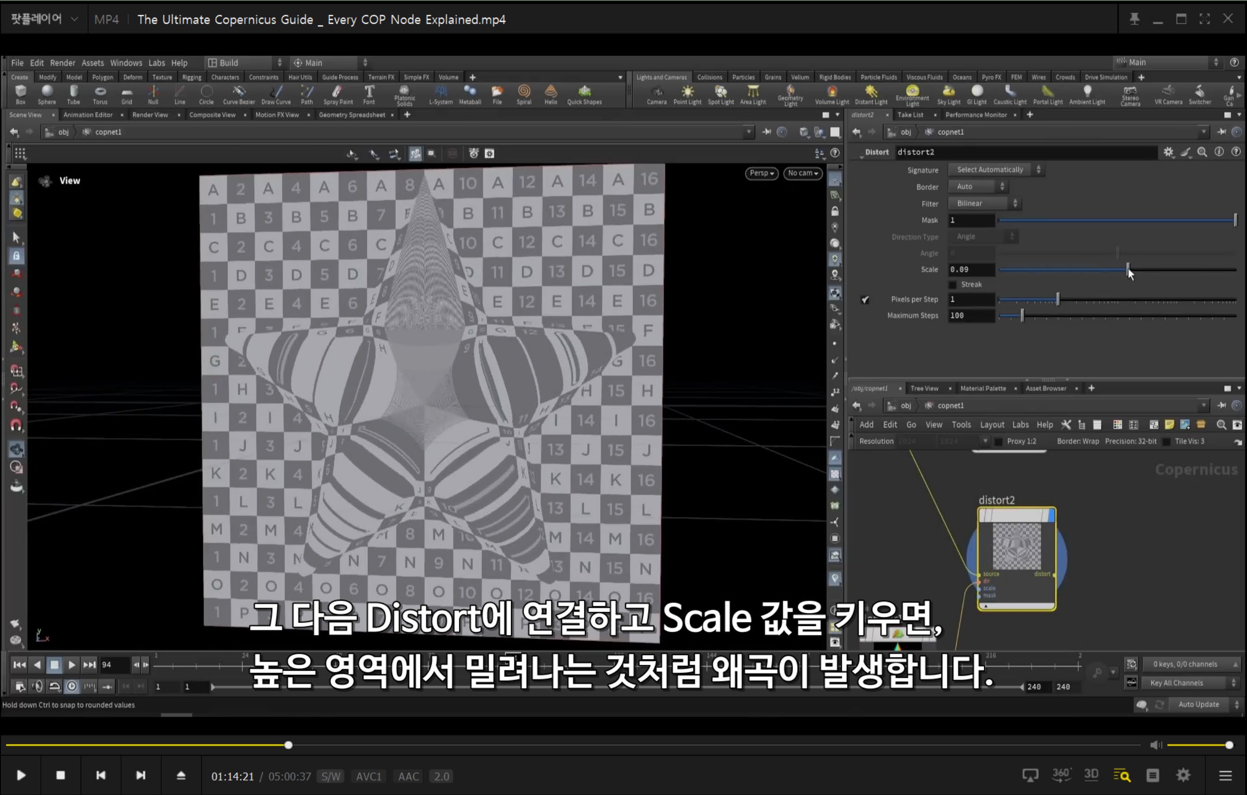The height and width of the screenshot is (795, 1247).
Task: Adjust the Maximum Steps slider
Action: coord(1117,315)
